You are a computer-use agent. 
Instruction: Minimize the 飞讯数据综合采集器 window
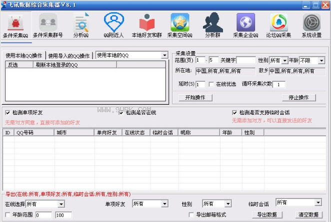[x=306, y=5]
